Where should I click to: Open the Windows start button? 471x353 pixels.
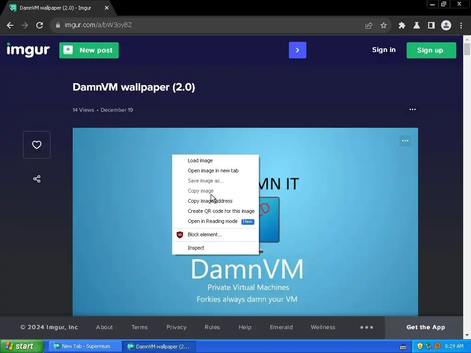[22, 347]
